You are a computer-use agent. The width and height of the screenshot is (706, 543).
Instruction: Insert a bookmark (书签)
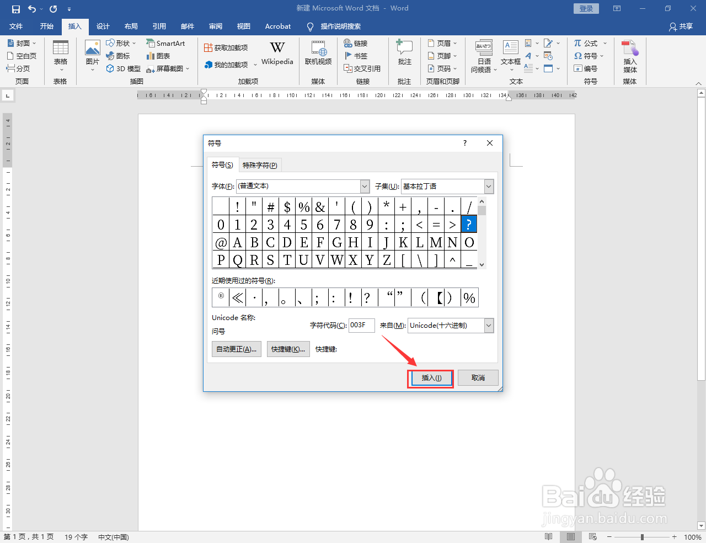[x=356, y=56]
